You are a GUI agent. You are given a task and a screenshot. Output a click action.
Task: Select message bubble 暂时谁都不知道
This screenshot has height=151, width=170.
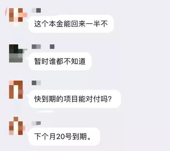point(60,61)
